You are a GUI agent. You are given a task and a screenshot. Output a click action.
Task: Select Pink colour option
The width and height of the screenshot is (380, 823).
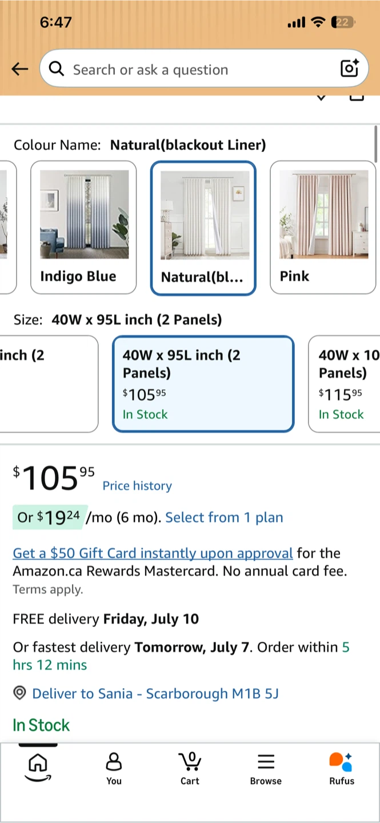323,227
